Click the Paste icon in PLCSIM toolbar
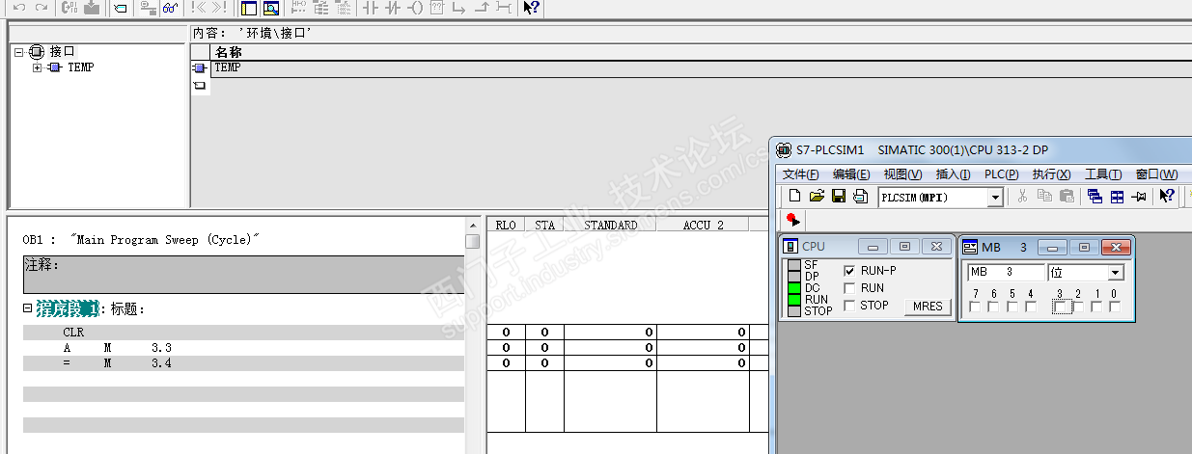Viewport: 1192px width, 454px height. coord(1067,197)
